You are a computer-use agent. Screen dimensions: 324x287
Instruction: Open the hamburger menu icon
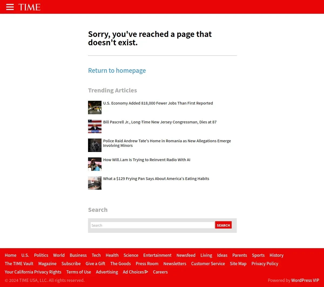point(10,7)
